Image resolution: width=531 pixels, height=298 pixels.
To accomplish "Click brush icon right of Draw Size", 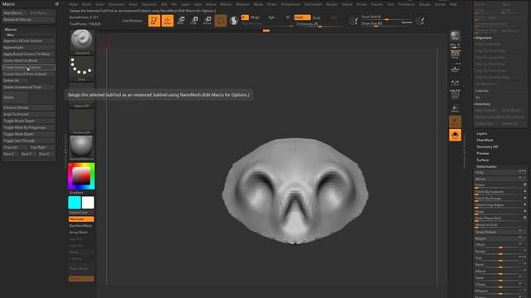I will point(420,21).
